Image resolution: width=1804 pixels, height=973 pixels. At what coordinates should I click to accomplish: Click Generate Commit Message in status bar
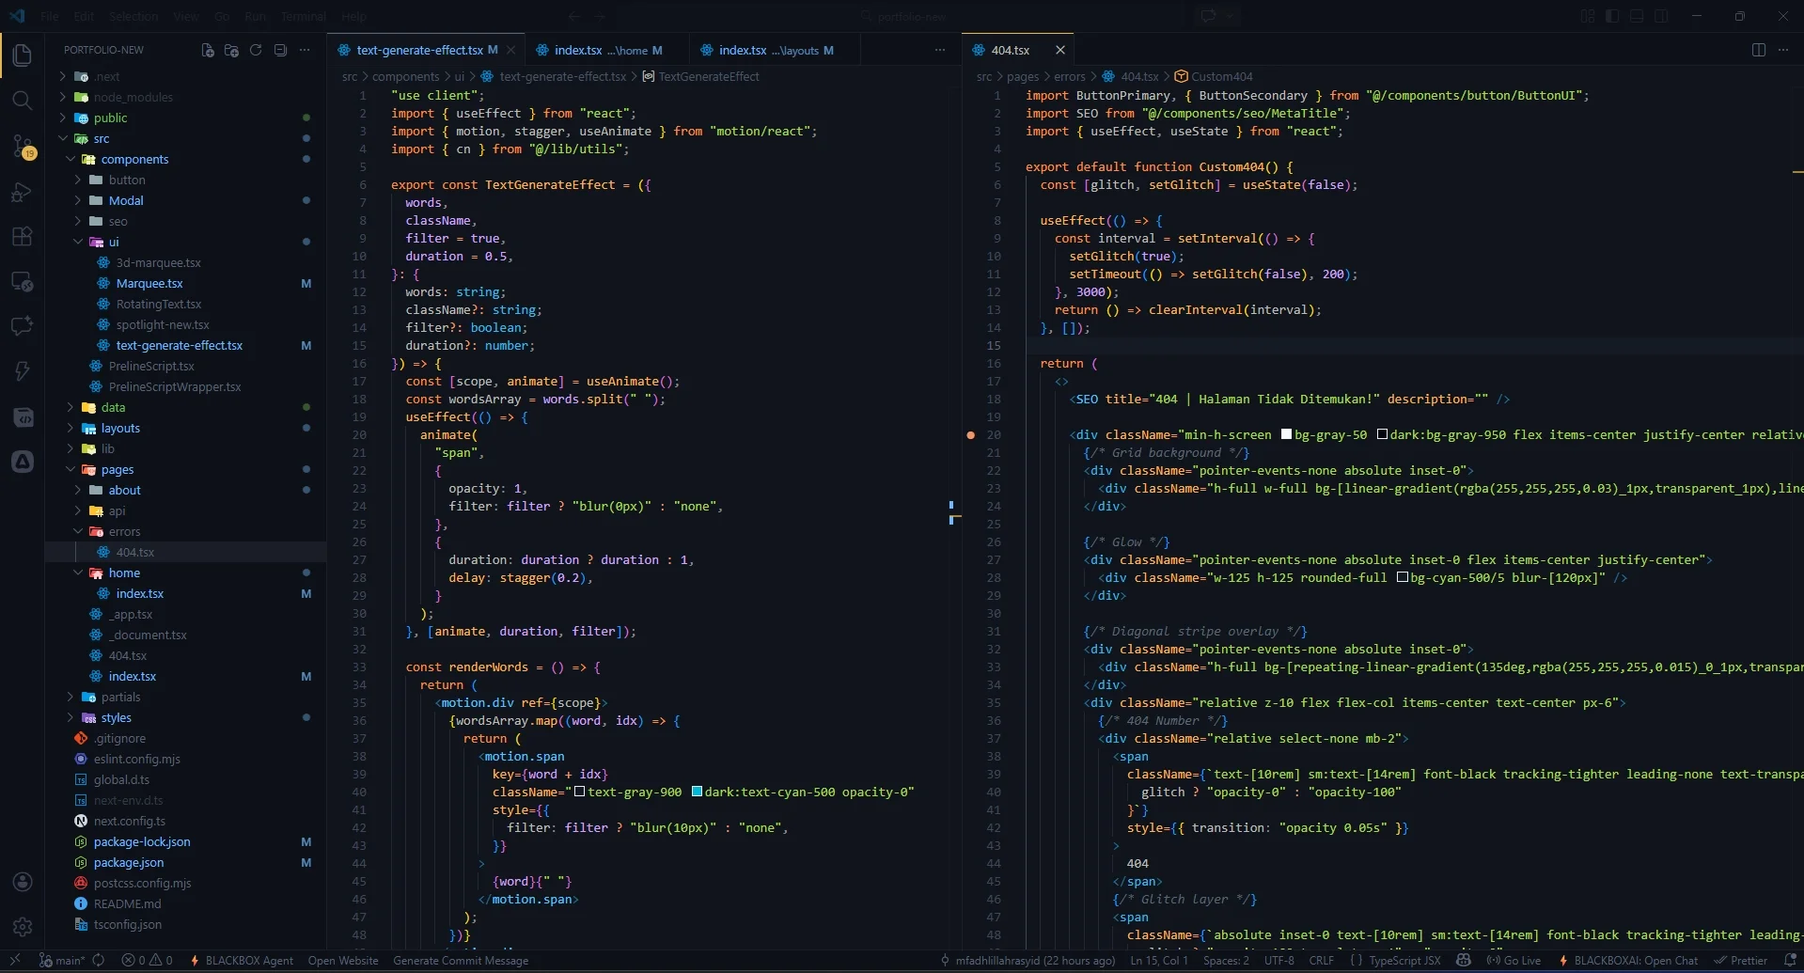click(461, 961)
